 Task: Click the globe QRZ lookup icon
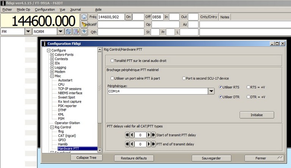(x=84, y=17)
